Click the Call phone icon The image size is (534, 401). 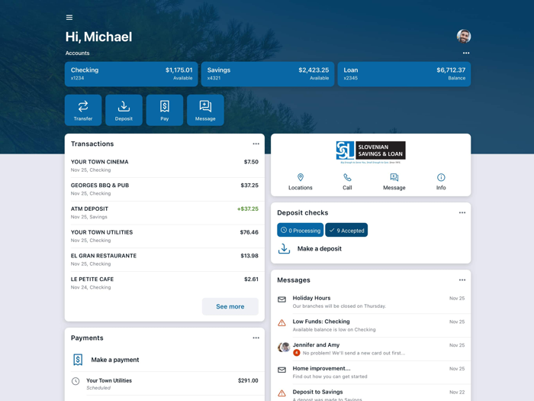click(x=347, y=177)
